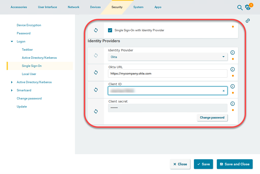Open the search using the magnifier icon
Screen dimensions: 260x174
(240, 8)
